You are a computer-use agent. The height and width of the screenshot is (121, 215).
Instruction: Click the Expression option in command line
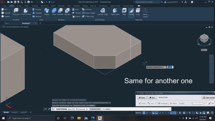point(95,109)
